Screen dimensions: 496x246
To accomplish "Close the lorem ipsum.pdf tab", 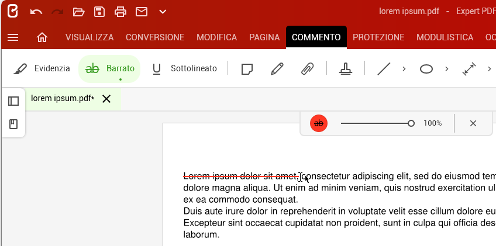I will (x=106, y=99).
